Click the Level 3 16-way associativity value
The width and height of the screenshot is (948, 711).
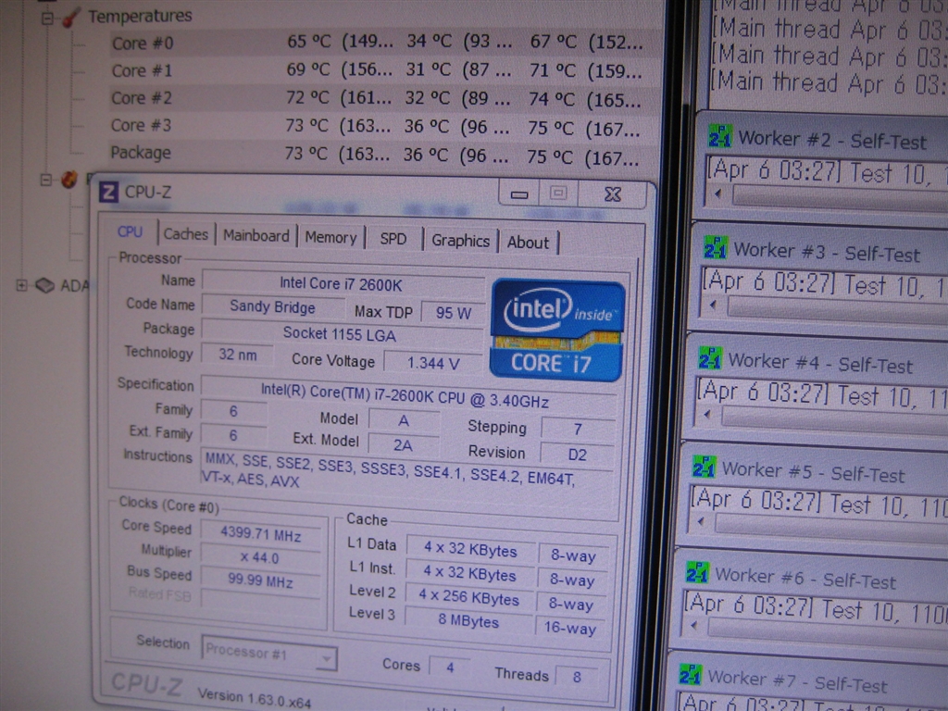coord(570,628)
